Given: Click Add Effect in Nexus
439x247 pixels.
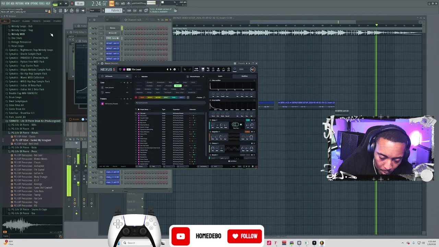Looking at the screenshot, I should point(233,161).
